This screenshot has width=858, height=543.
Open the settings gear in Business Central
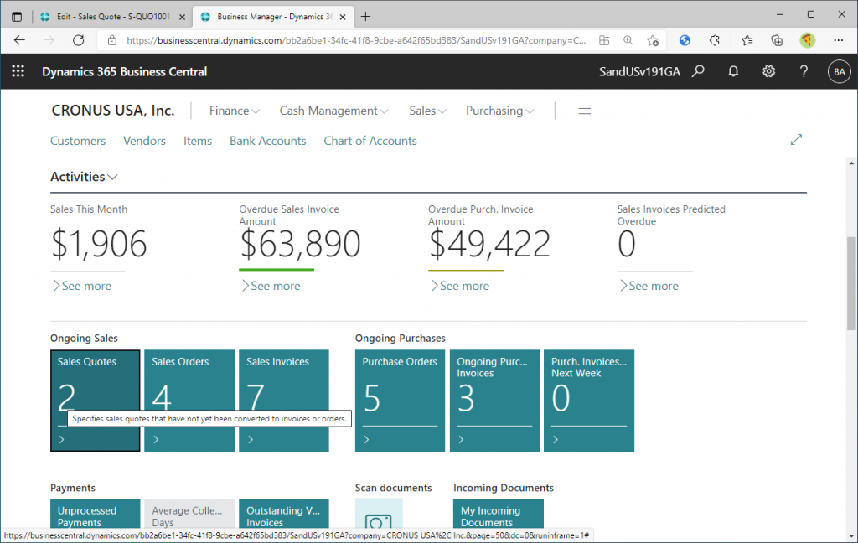coord(769,71)
